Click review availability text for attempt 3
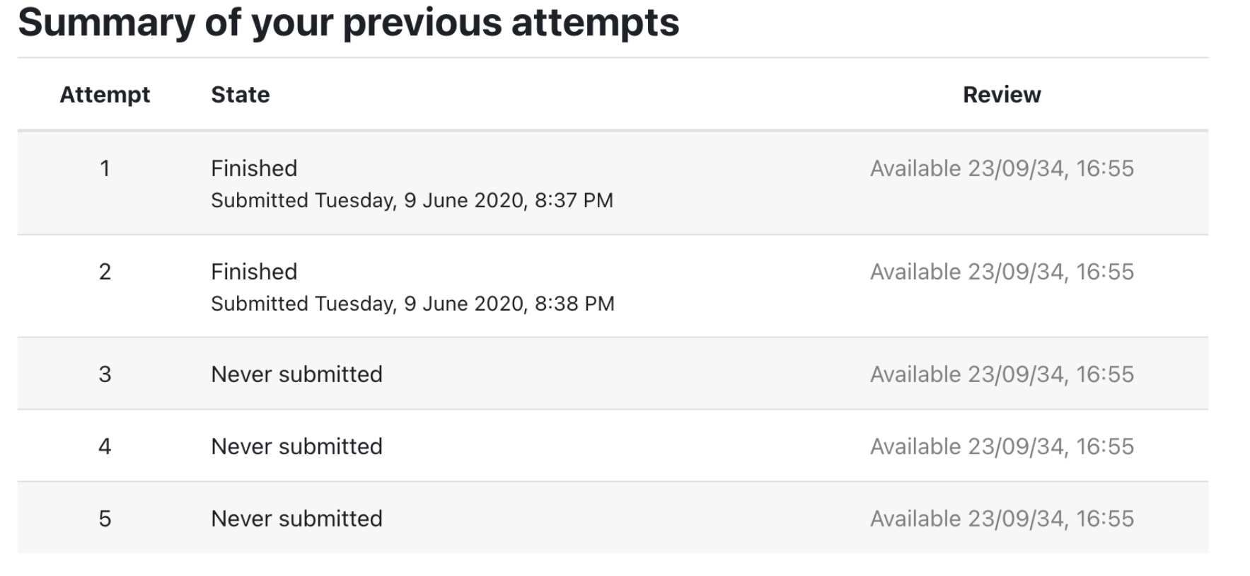The width and height of the screenshot is (1250, 576). point(1002,374)
